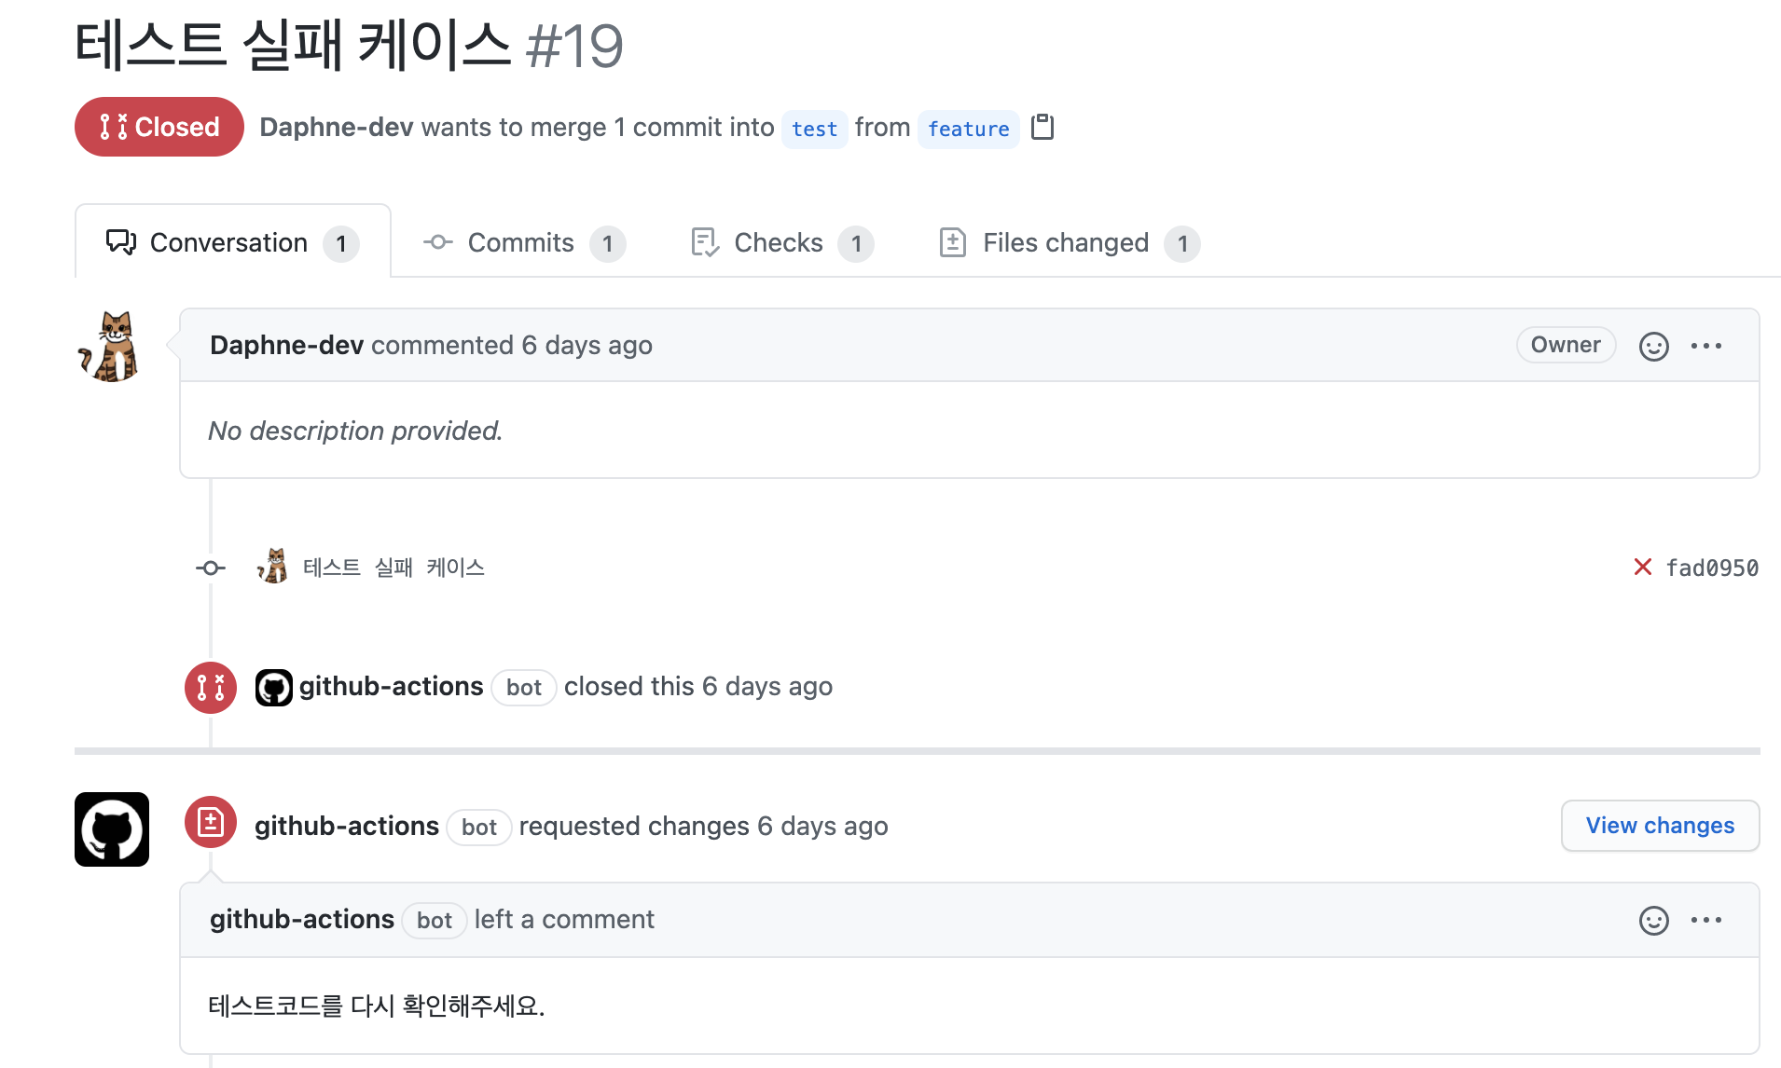Open the 테스트 실패 케이스 commit message link
The image size is (1781, 1068).
coord(393,568)
